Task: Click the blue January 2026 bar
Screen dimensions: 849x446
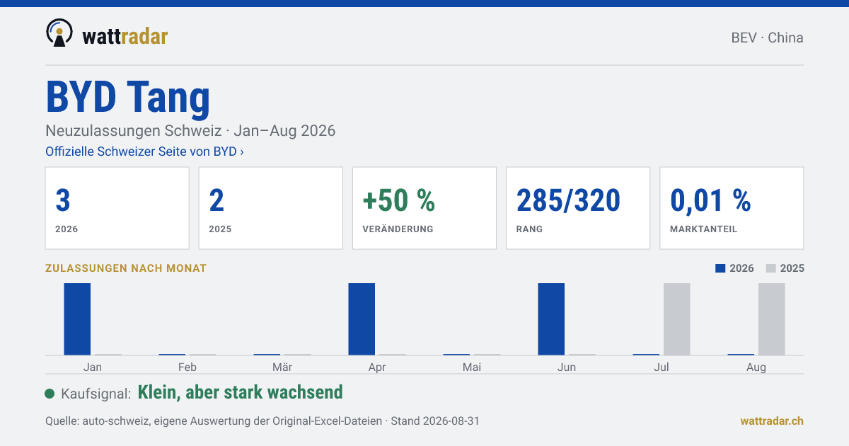Action: 77,319
